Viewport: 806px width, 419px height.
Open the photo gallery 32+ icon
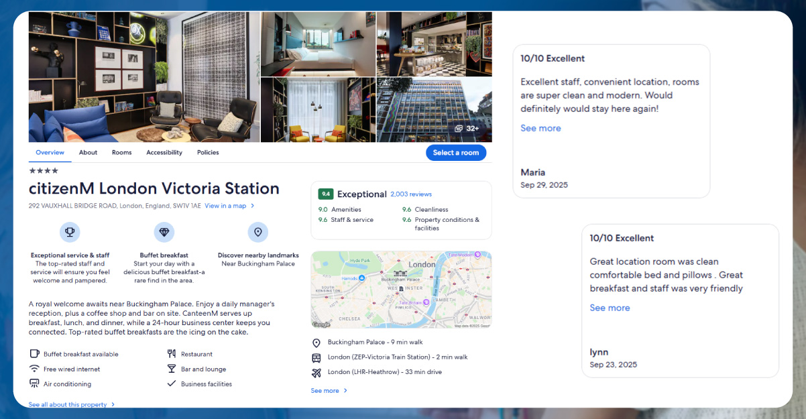coord(467,128)
